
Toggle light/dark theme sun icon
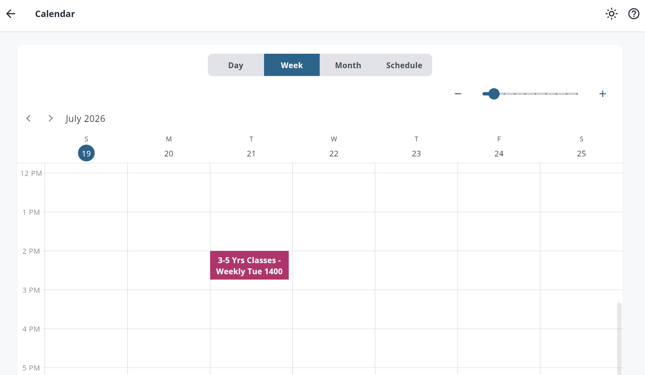coord(611,14)
